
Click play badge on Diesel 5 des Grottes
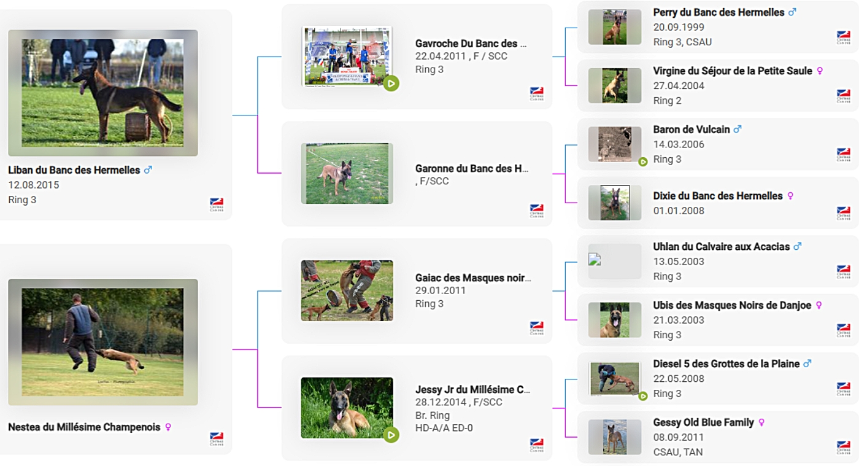click(x=643, y=397)
